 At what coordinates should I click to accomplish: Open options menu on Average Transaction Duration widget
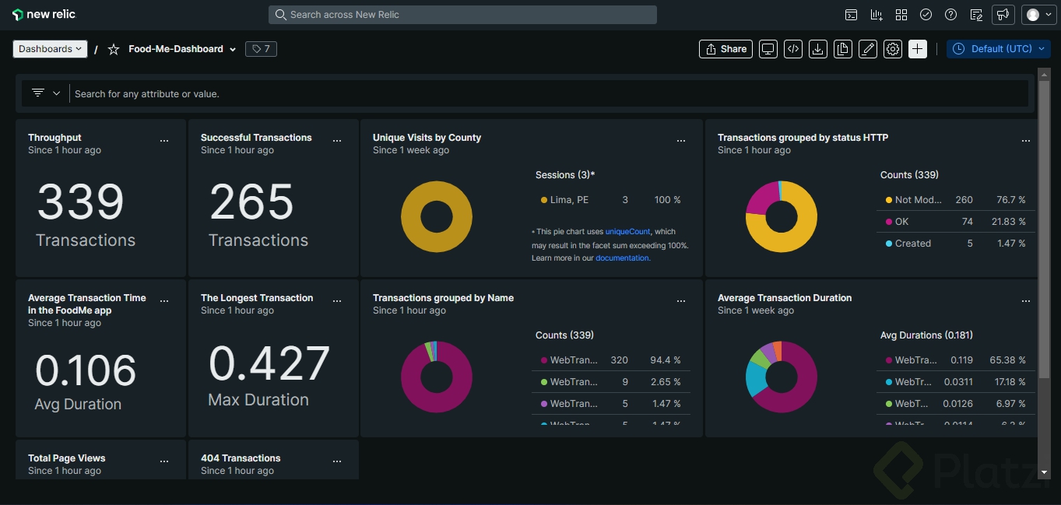click(x=1026, y=301)
